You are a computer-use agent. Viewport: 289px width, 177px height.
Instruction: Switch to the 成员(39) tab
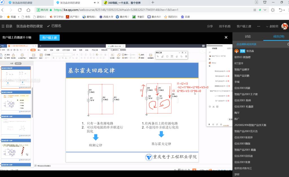(x=279, y=36)
